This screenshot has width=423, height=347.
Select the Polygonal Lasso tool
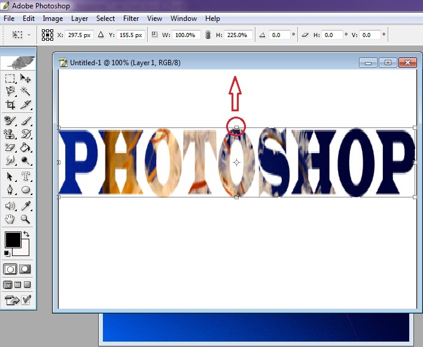[10, 92]
